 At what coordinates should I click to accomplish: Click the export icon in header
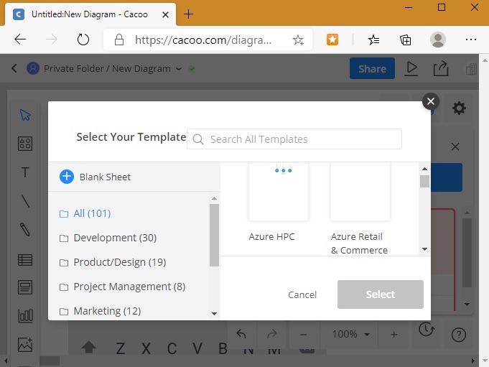pos(440,69)
